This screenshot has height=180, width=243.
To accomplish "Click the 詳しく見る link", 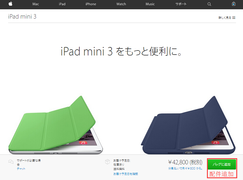I will [225, 18].
